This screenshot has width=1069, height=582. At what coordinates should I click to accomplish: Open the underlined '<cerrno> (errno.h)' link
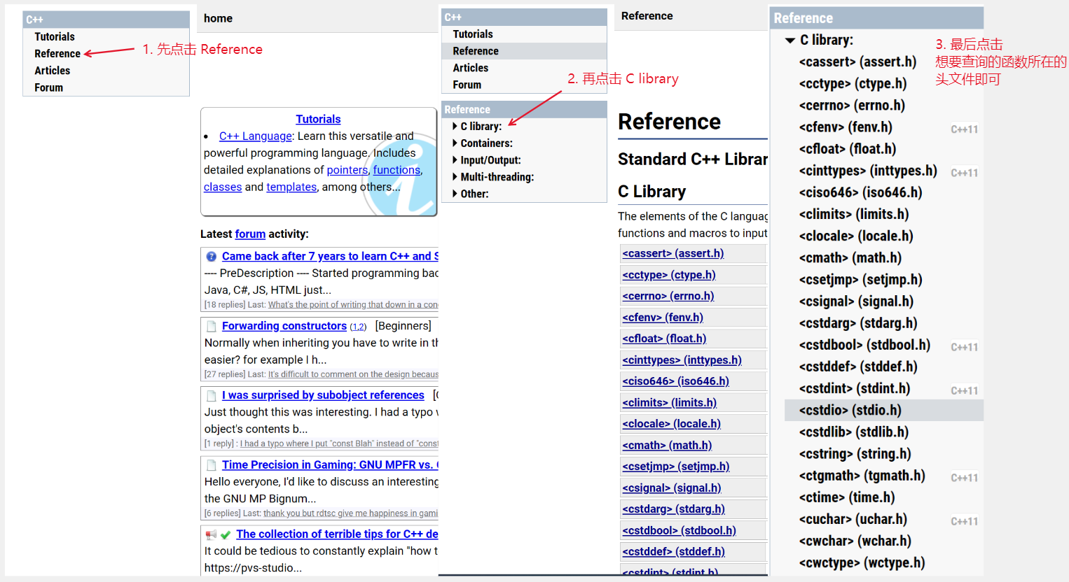(668, 296)
